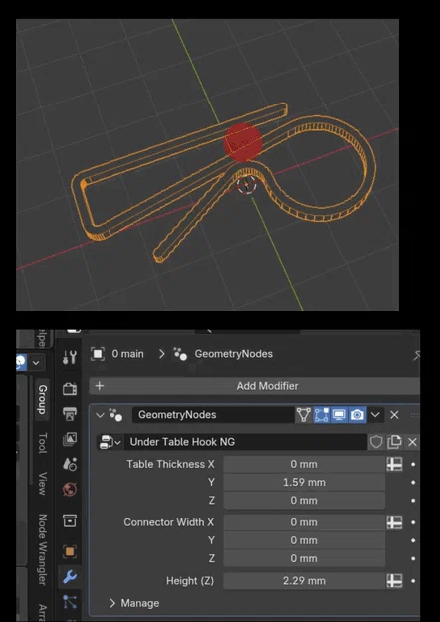440x622 pixels.
Task: Select the Connector Width Z value field
Action: coord(304,558)
